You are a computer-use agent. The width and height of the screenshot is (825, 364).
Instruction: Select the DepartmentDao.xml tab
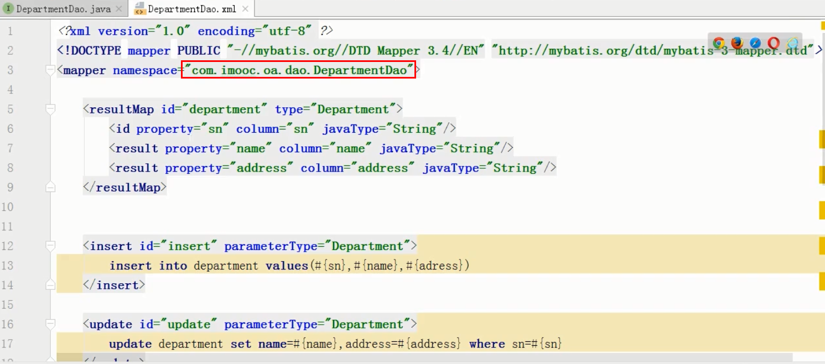192,9
